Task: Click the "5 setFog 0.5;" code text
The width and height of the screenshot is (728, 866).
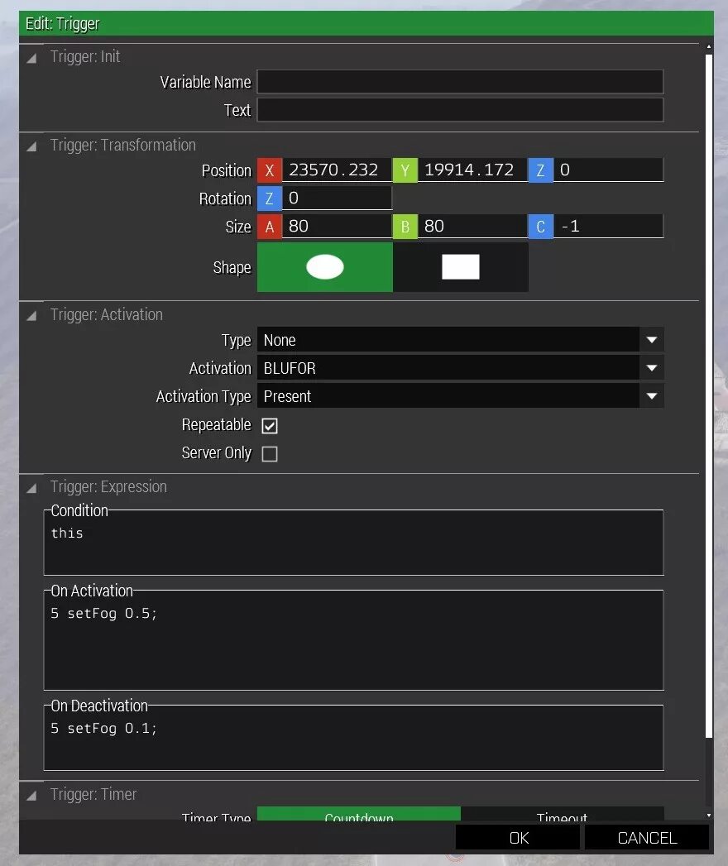Action: point(104,614)
